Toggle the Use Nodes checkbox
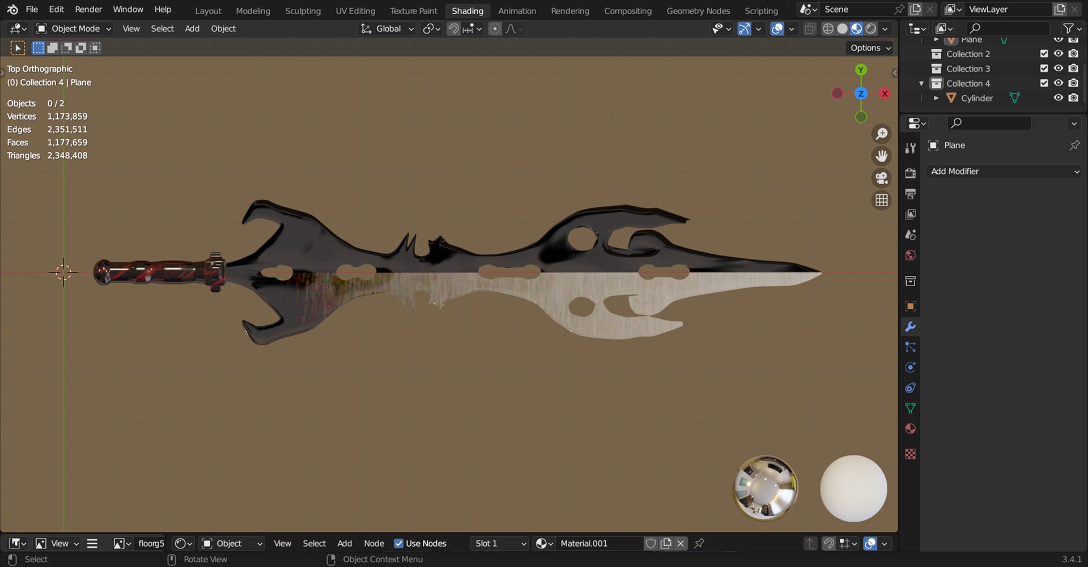Screen dimensions: 1088x567 (x=398, y=543)
